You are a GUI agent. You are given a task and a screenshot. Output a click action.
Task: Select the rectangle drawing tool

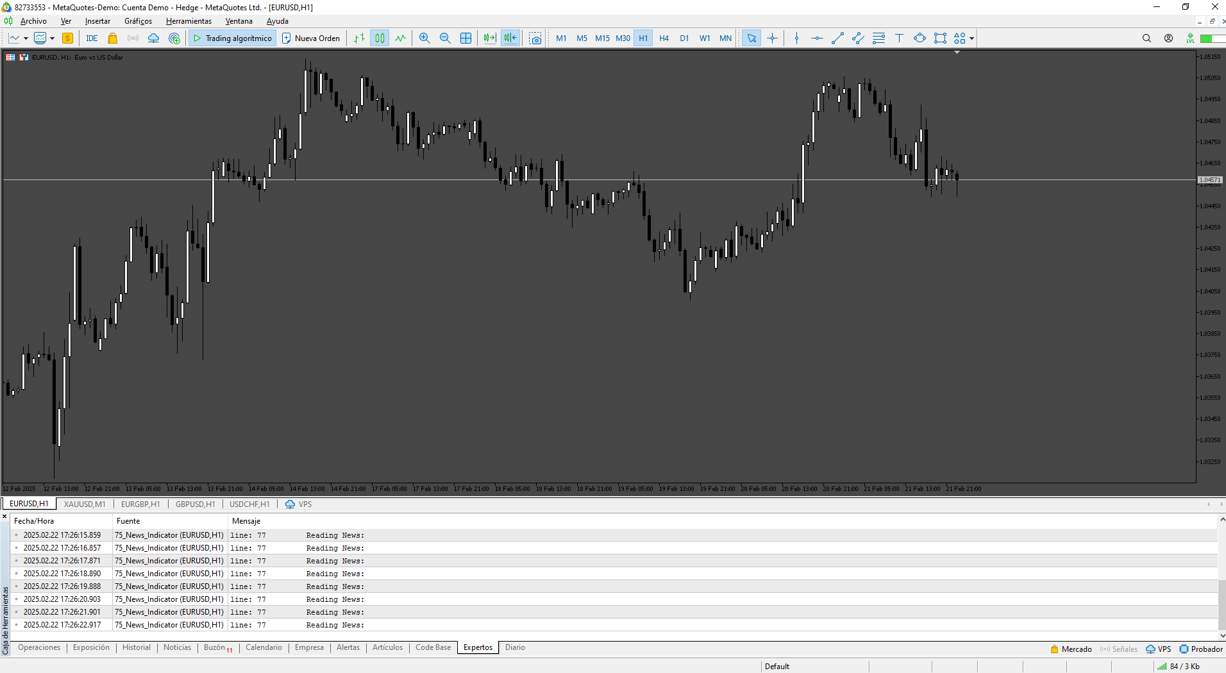[940, 38]
